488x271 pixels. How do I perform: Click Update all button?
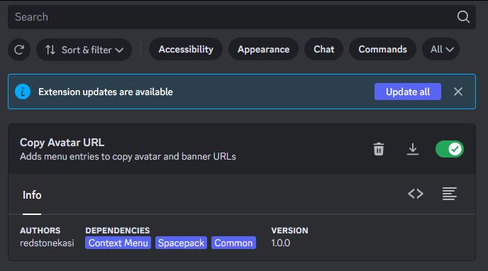pos(408,92)
